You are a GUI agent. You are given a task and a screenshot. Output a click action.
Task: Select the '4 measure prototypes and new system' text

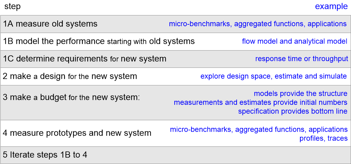tap(77, 133)
